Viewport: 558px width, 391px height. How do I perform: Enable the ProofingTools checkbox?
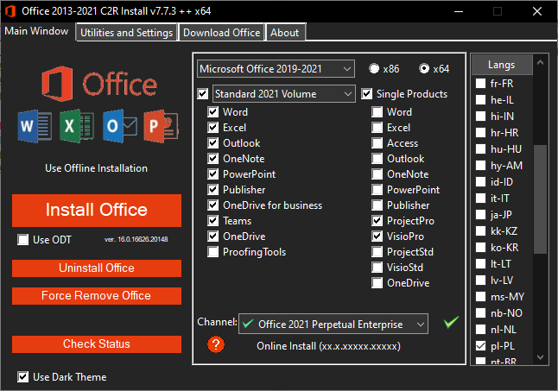click(213, 252)
